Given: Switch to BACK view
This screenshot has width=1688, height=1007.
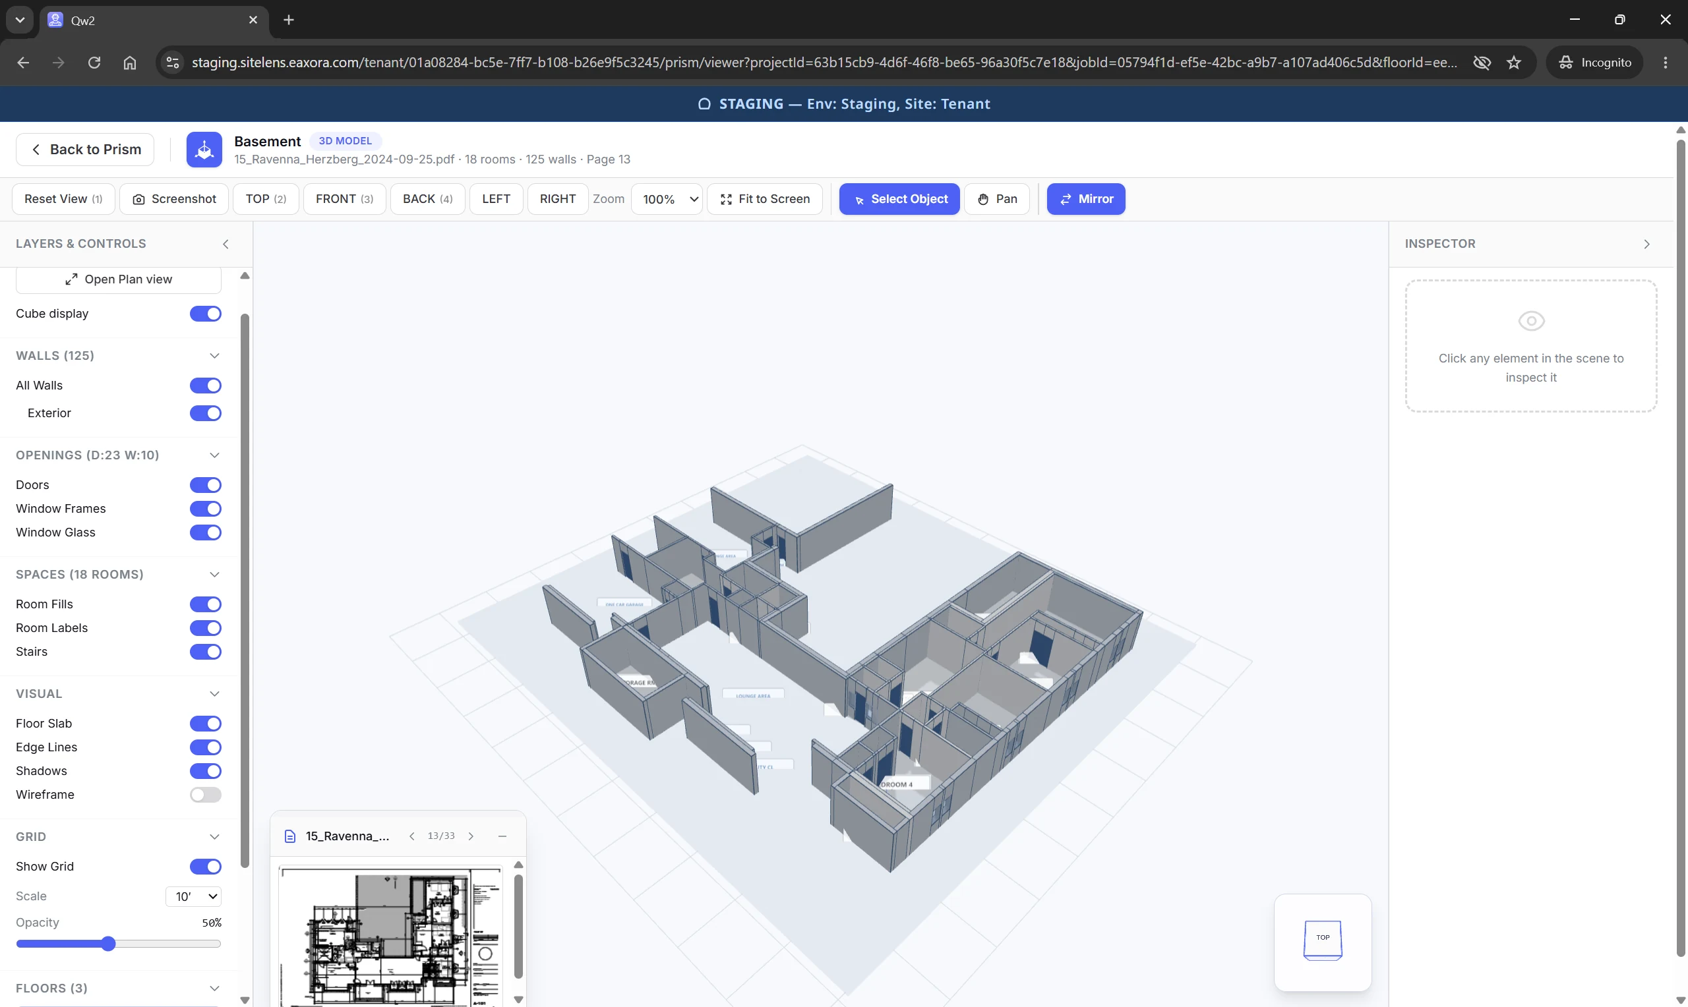Looking at the screenshot, I should (427, 199).
